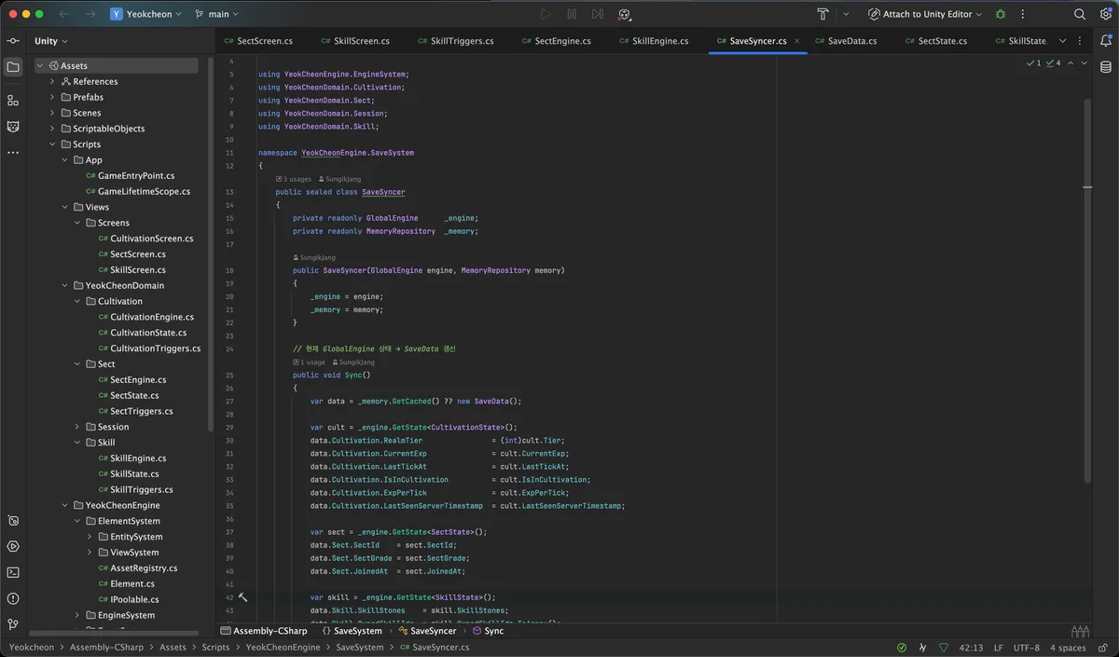The image size is (1119, 657).
Task: Click the '3 usages' code lens link
Action: click(x=294, y=179)
